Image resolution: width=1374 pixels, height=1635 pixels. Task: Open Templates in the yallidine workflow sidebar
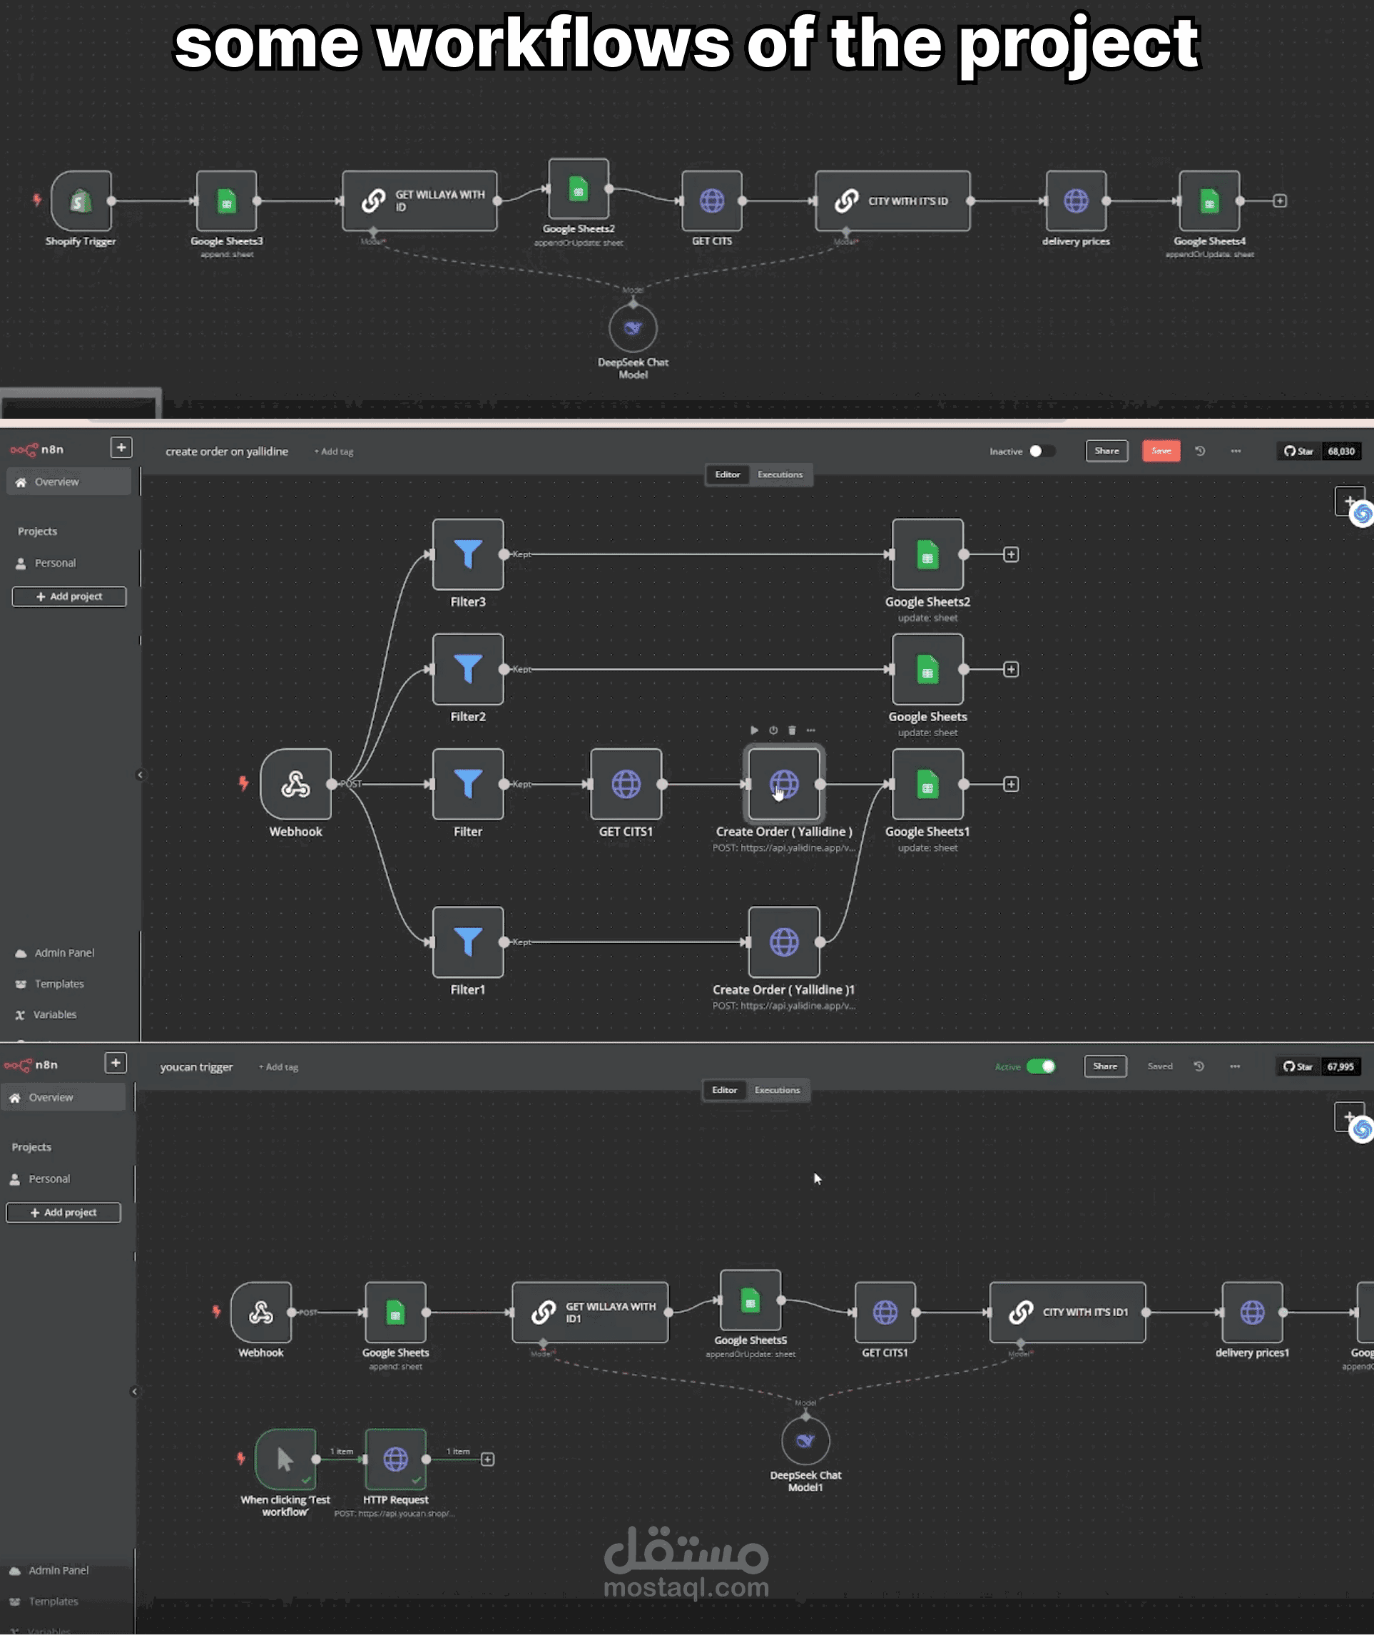pos(58,984)
